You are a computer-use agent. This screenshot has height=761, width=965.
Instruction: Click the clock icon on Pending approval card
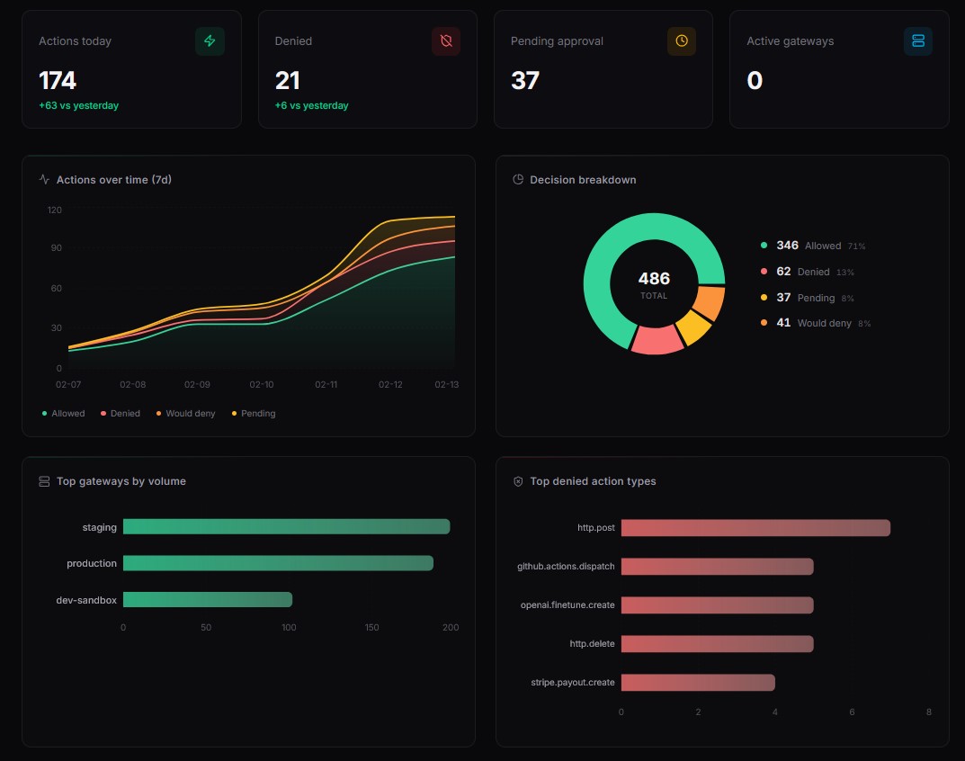(x=682, y=40)
